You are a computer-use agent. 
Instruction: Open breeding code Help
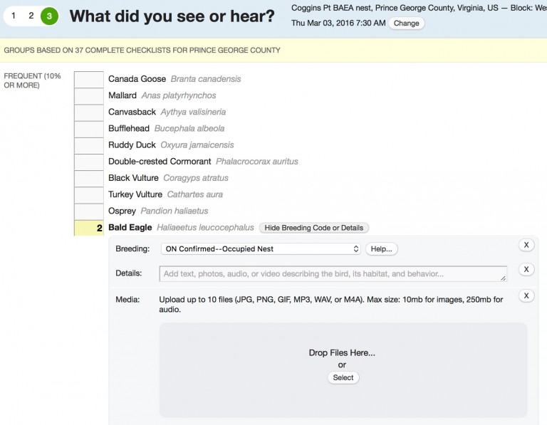[x=382, y=249]
